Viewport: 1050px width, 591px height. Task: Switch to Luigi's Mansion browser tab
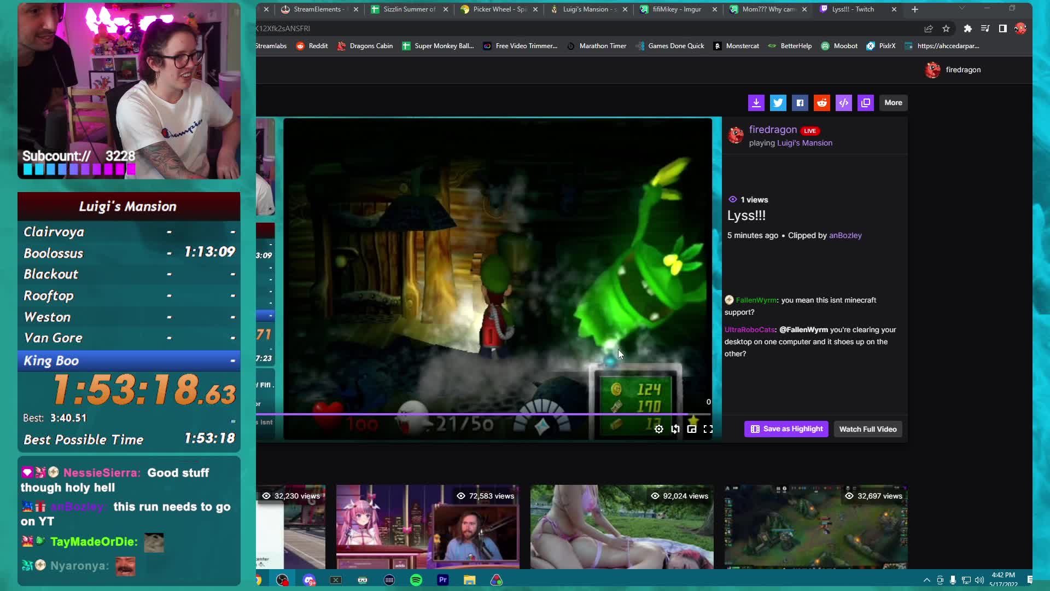coord(589,9)
